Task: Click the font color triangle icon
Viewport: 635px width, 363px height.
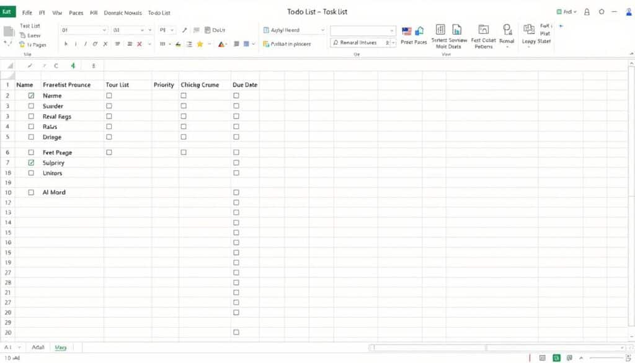Action: pos(221,44)
